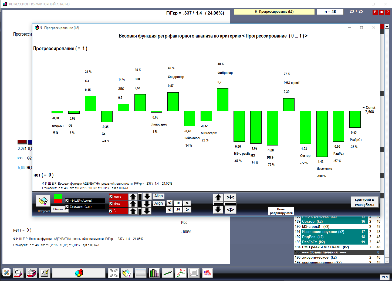Click the expand-to-fullscreen arrows icon
Image resolution: width=392 pixels, height=281 pixels.
tap(113, 273)
